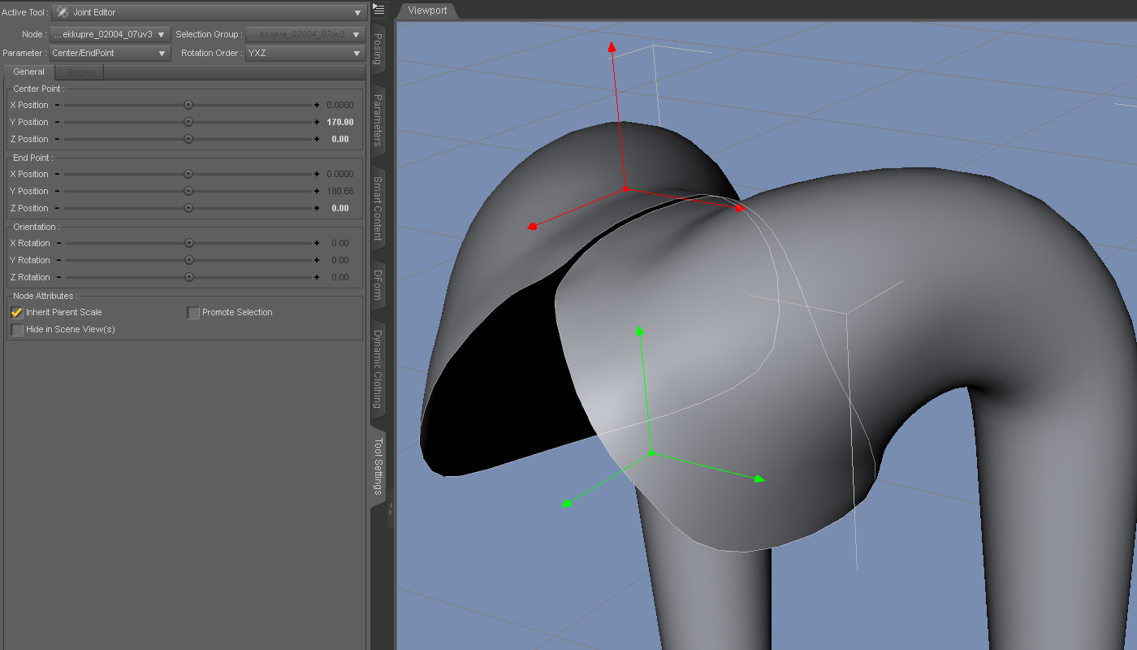This screenshot has width=1137, height=650.
Task: Check Hide in Scene View(s)
Action: click(17, 329)
